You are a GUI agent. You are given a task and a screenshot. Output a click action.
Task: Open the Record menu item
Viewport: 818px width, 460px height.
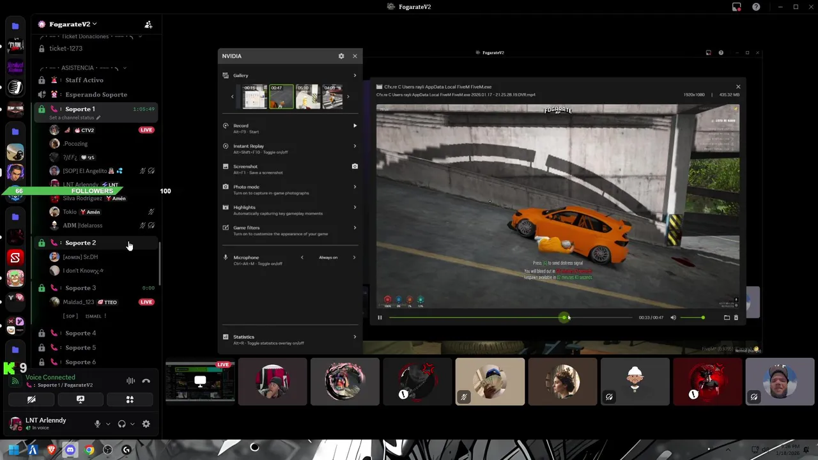[x=290, y=128]
